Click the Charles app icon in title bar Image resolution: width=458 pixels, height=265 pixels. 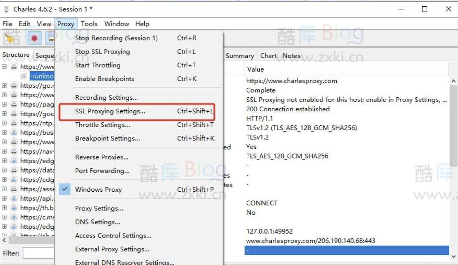click(6, 9)
